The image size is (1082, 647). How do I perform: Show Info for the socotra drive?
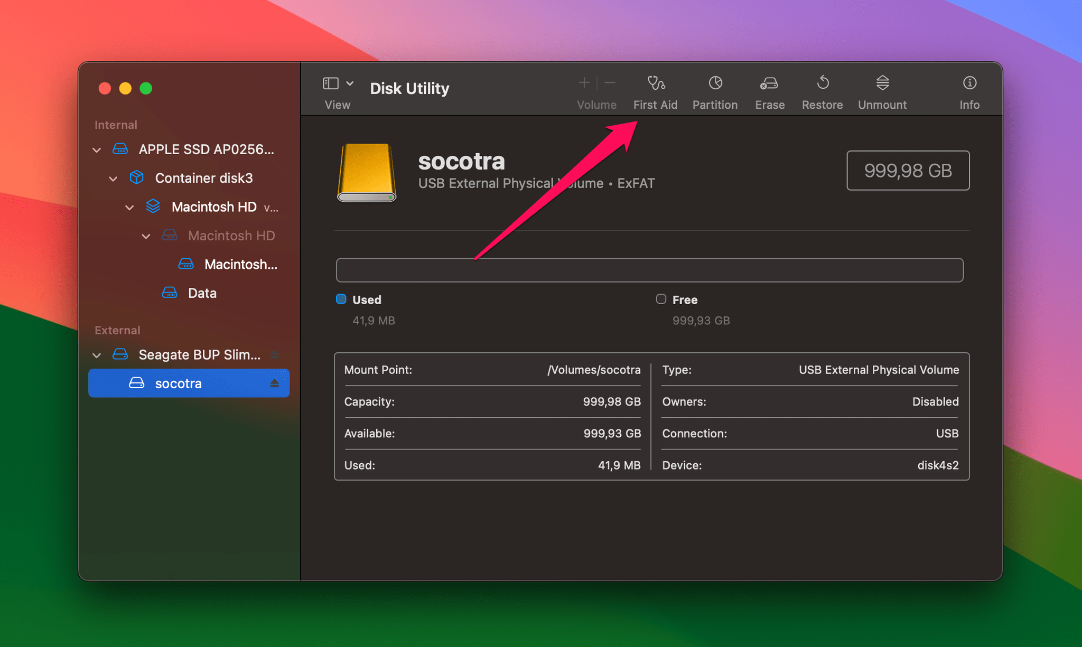click(969, 90)
